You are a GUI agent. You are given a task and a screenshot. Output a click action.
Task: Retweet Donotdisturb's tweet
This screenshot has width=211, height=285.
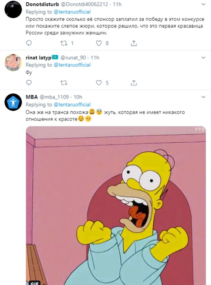(x=64, y=43)
